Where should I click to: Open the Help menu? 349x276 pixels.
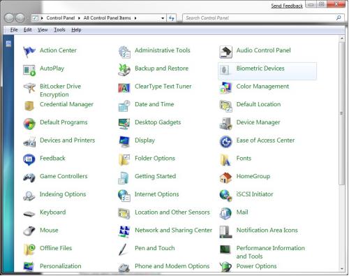[76, 30]
